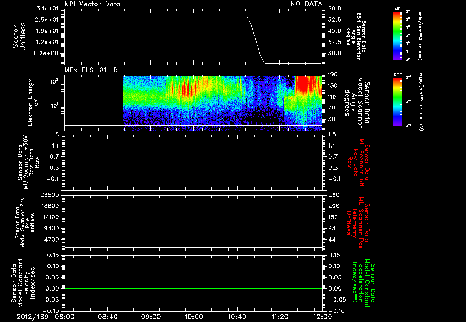The height and width of the screenshot is (322, 466).
Task: Click the "260" telemetry tick label
Action: tap(334, 195)
